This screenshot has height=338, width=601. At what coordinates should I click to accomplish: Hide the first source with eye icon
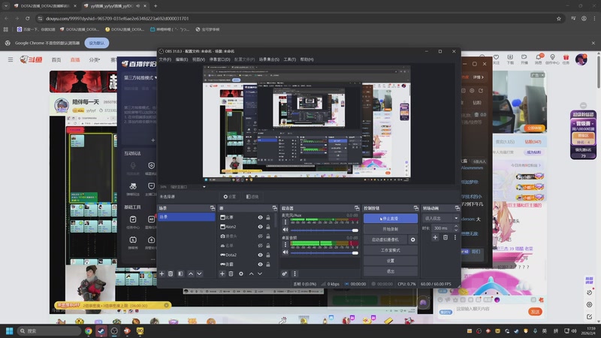click(260, 217)
